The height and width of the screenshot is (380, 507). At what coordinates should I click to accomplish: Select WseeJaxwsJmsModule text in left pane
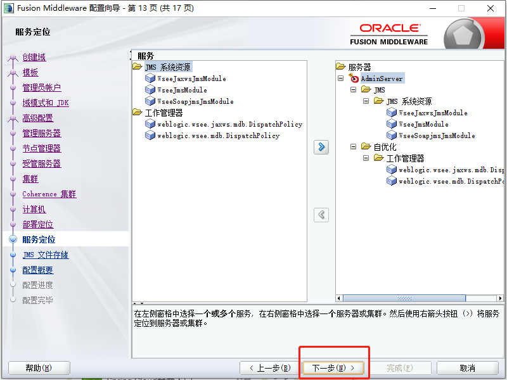tap(191, 79)
